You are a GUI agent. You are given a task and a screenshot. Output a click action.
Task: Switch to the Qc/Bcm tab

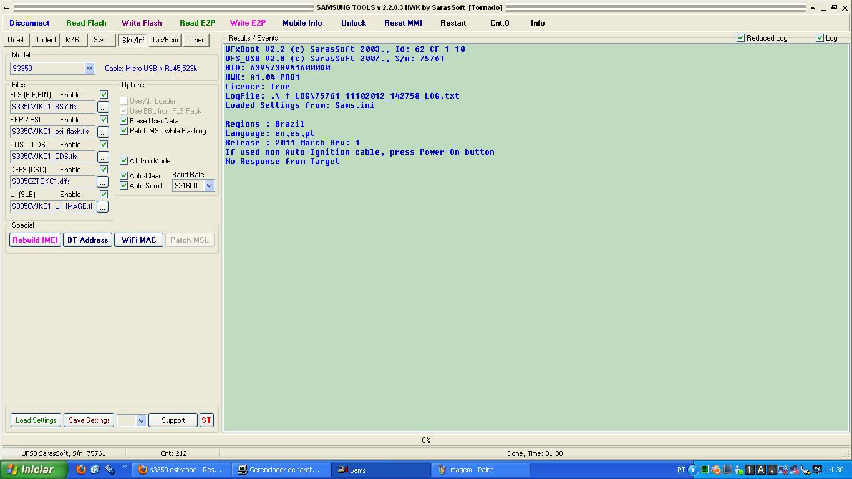[165, 40]
